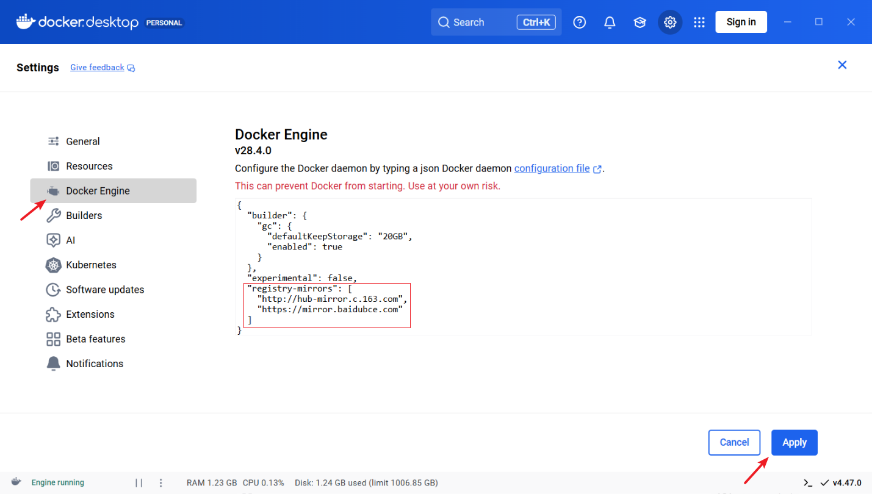Click the General sliders icon in sidebar
The height and width of the screenshot is (494, 872).
point(54,141)
